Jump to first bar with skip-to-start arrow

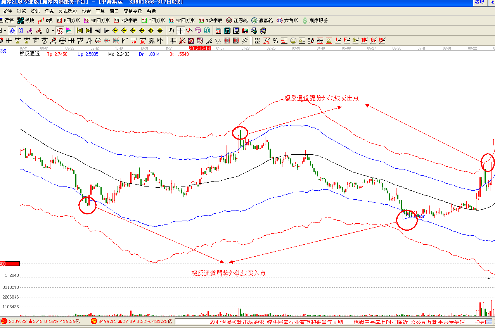80,31
